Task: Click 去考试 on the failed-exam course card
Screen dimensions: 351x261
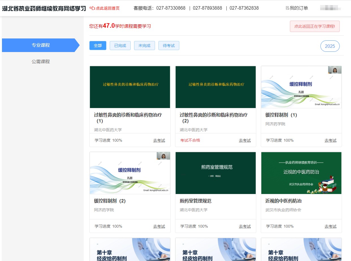Action: [245, 140]
